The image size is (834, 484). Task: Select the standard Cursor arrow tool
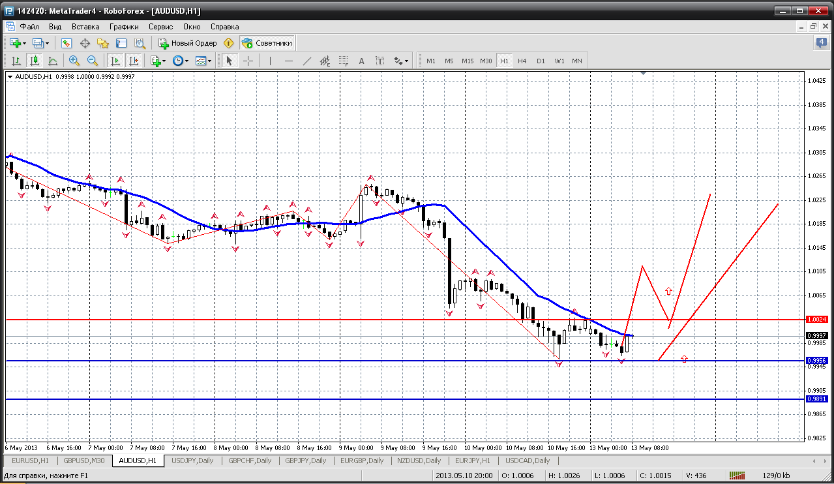pyautogui.click(x=229, y=61)
